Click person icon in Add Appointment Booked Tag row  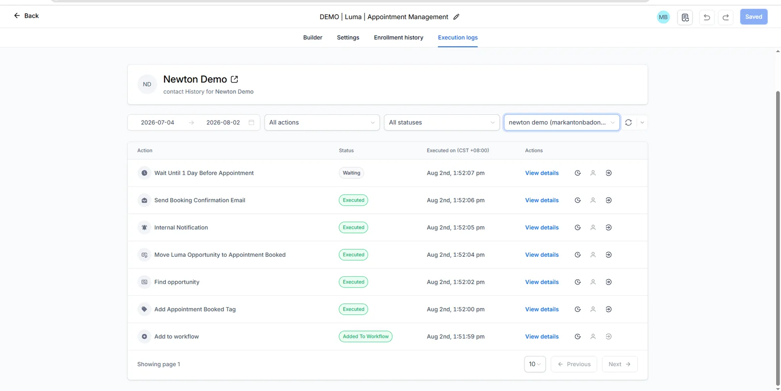[x=593, y=309]
